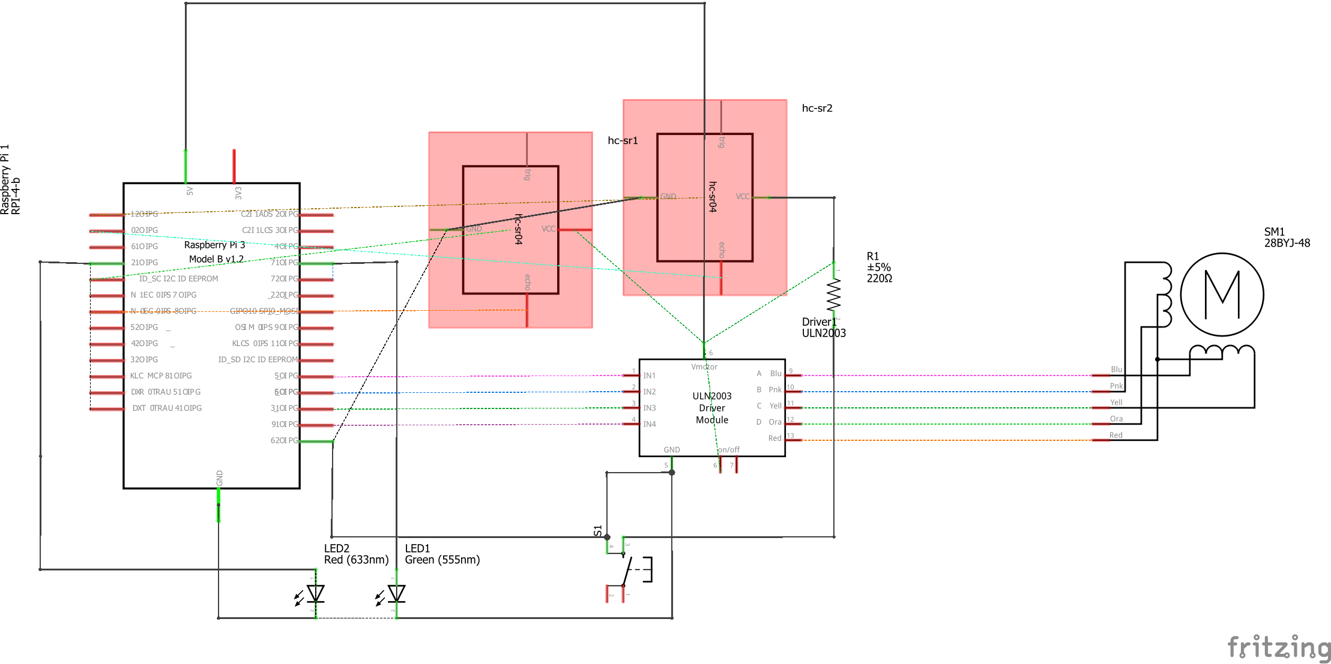This screenshot has width=1331, height=664.
Task: Click the S1 push-button switch symbol
Action: click(x=630, y=569)
